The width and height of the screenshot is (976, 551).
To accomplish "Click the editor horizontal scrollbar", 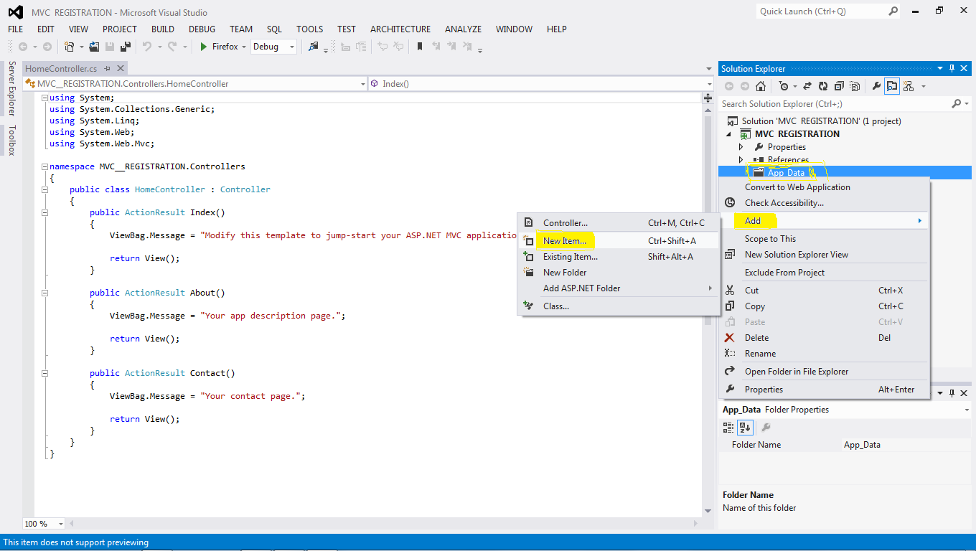I will [383, 524].
